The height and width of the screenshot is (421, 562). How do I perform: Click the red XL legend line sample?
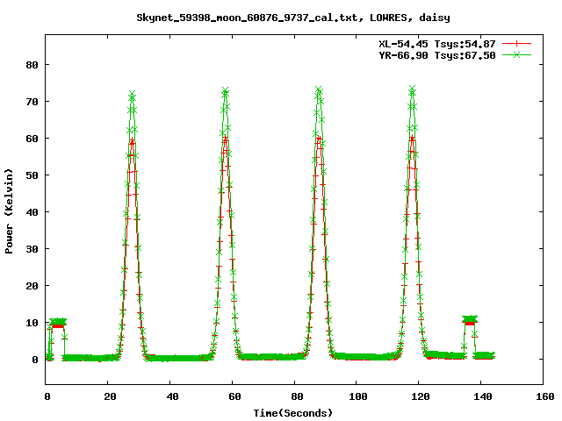coord(516,44)
